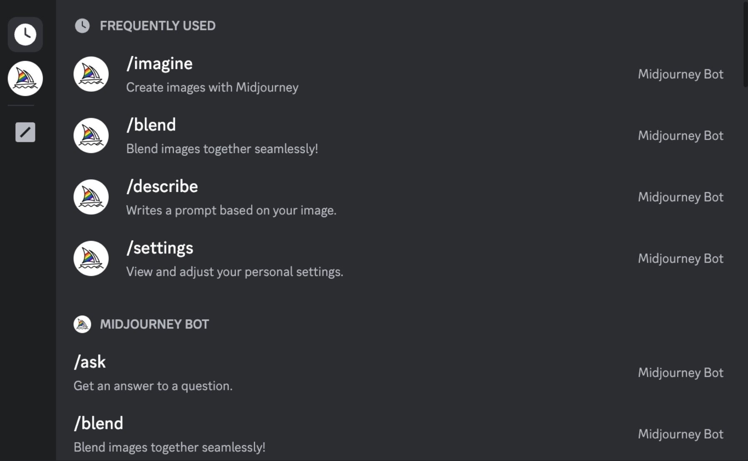Screen dimensions: 748x461
Task: Select the /ask command entry
Action: [399, 373]
